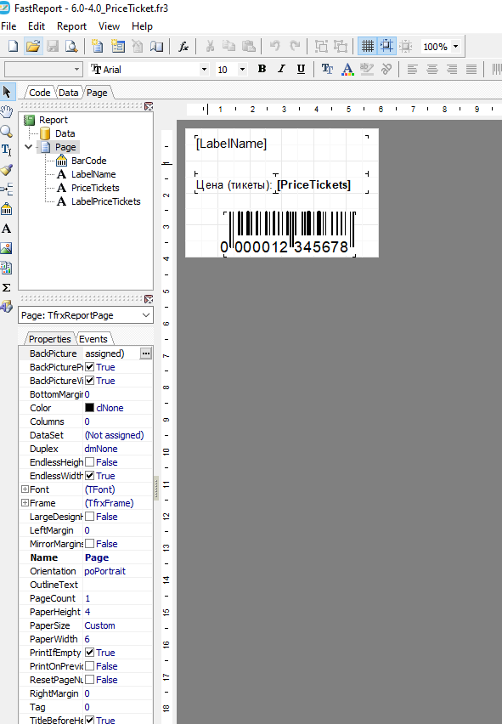This screenshot has height=724, width=502.
Task: Toggle BackPicturePrintable True checkbox
Action: (x=89, y=367)
